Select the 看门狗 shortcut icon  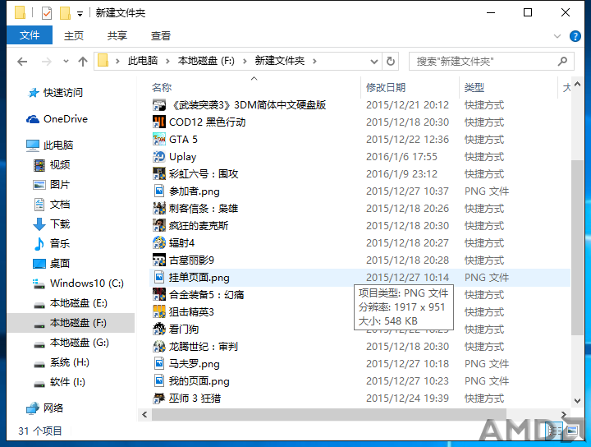click(159, 329)
